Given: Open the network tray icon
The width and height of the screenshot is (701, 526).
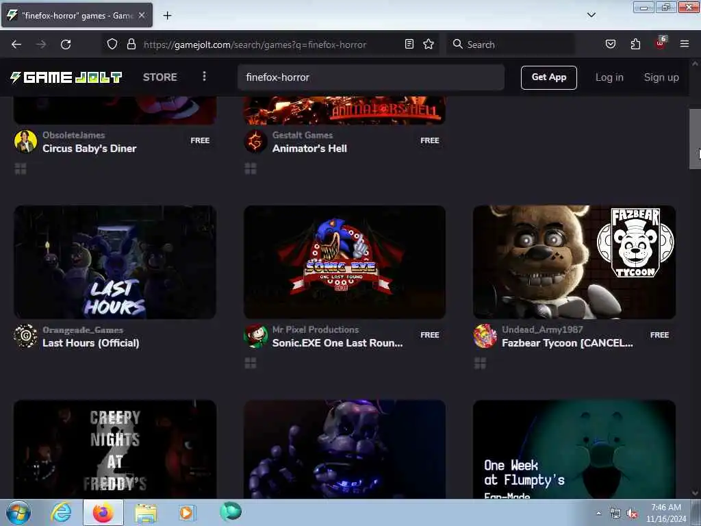Looking at the screenshot, I should 615,514.
